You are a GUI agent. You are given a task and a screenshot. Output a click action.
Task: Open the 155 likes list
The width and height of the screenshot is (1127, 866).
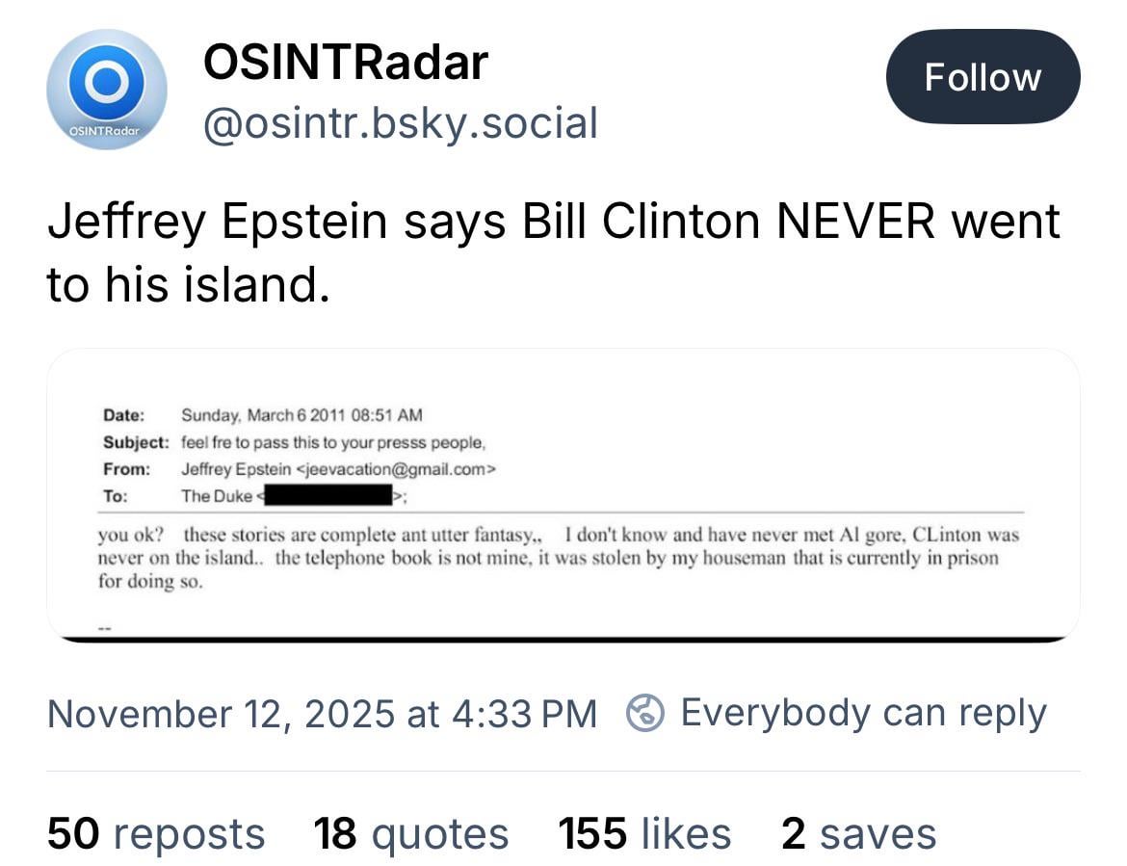(644, 833)
